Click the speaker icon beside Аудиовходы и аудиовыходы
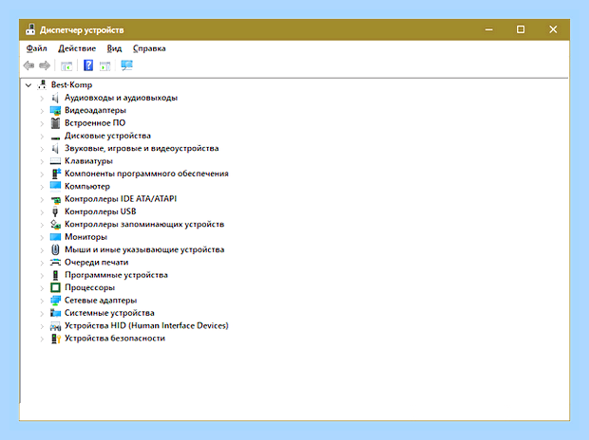Image resolution: width=589 pixels, height=440 pixels. [55, 98]
